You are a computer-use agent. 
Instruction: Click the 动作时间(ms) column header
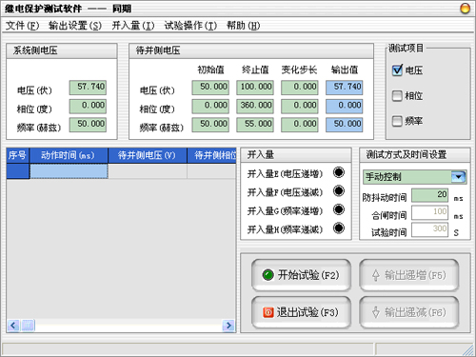point(69,155)
